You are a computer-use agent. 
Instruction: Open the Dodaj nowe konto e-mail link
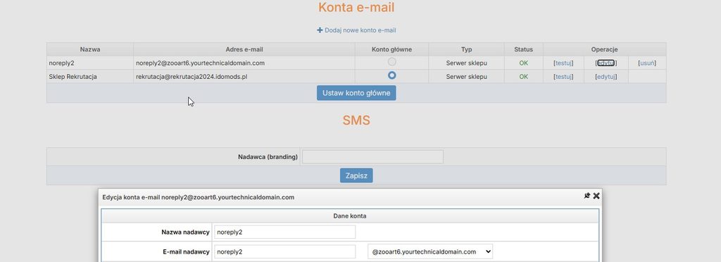[x=360, y=30]
